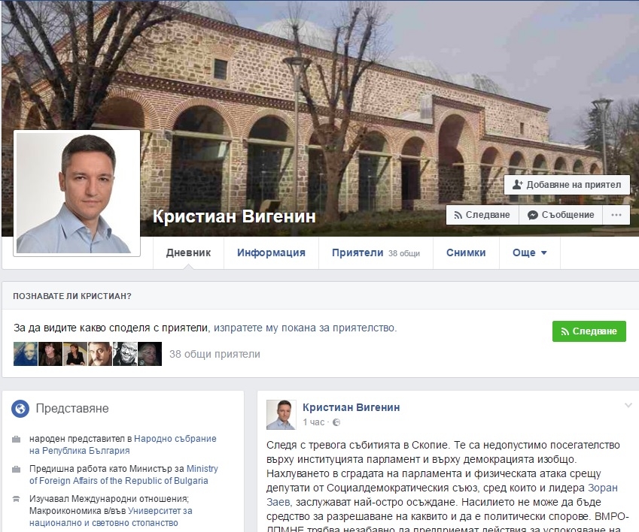The image size is (639, 532).
Task: Open the Зоран Заев link in post
Action: 442,495
